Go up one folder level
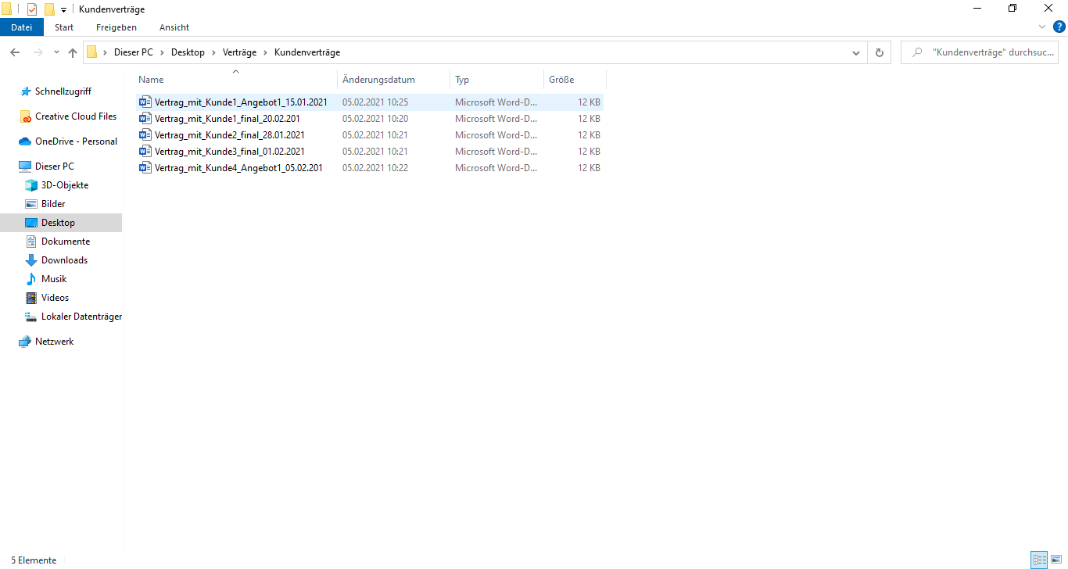 (73, 52)
